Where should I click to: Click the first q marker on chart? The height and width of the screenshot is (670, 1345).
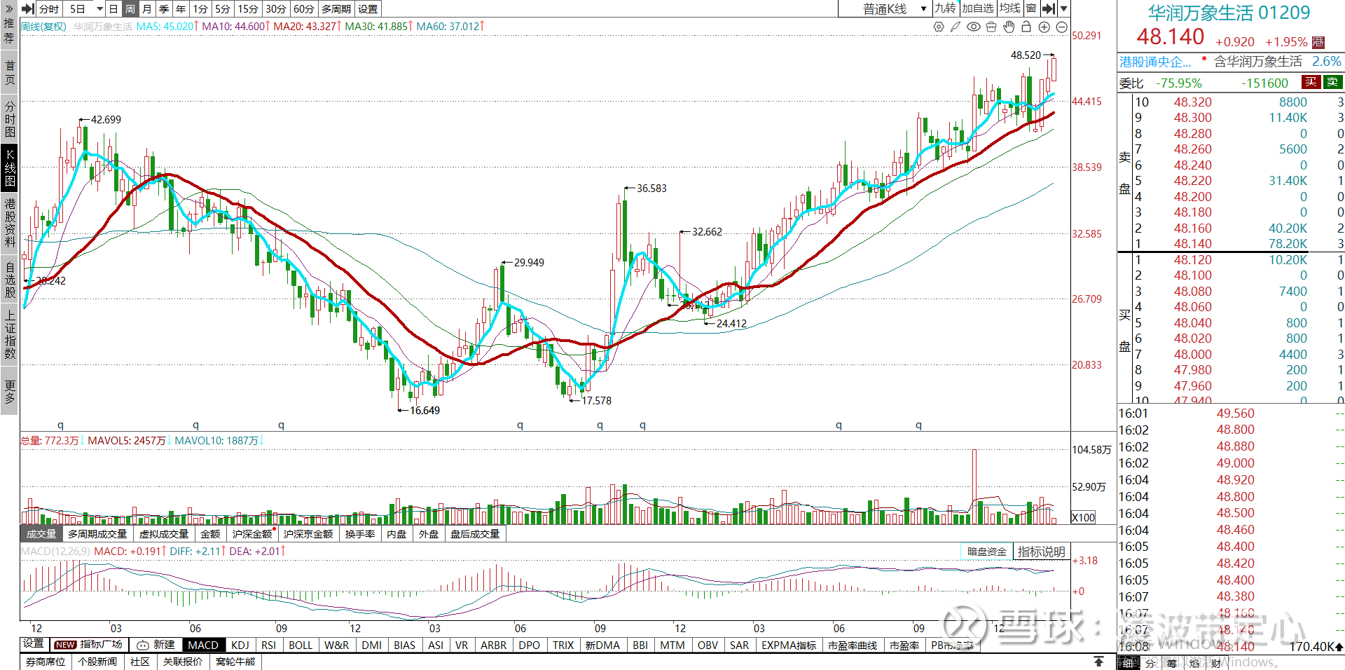pos(60,425)
